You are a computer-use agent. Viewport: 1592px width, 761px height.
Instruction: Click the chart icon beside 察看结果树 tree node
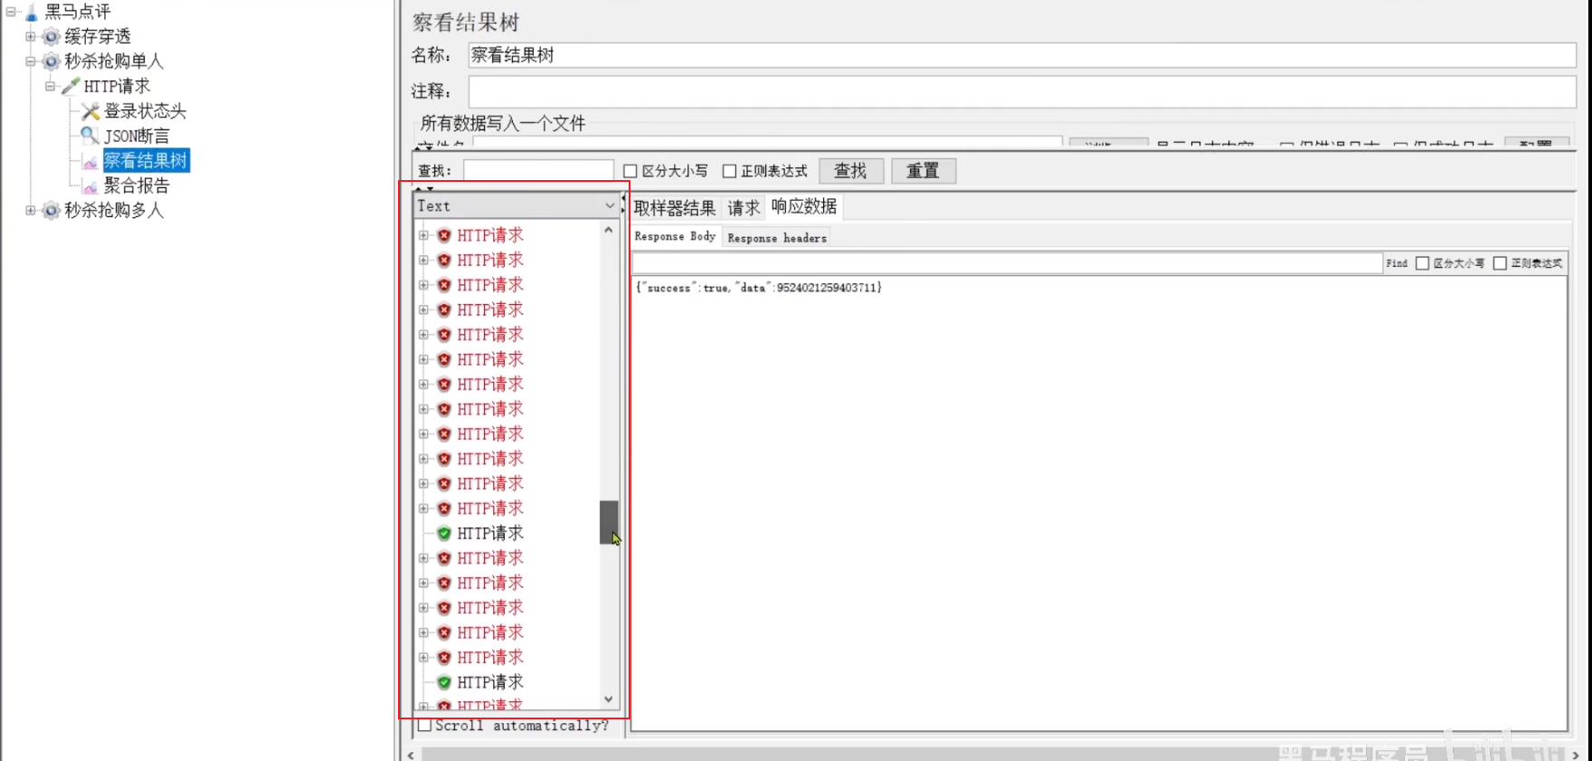pos(90,162)
